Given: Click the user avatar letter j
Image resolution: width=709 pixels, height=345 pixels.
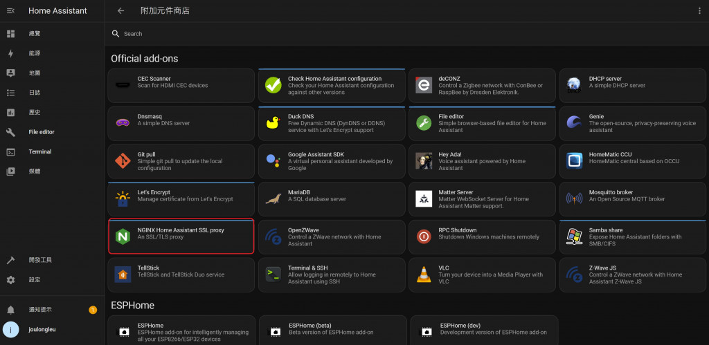Looking at the screenshot, I should click(x=11, y=330).
